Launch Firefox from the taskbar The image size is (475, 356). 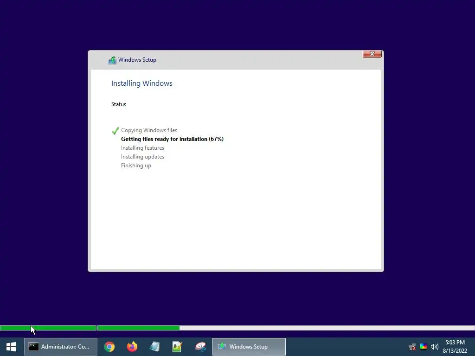click(132, 347)
